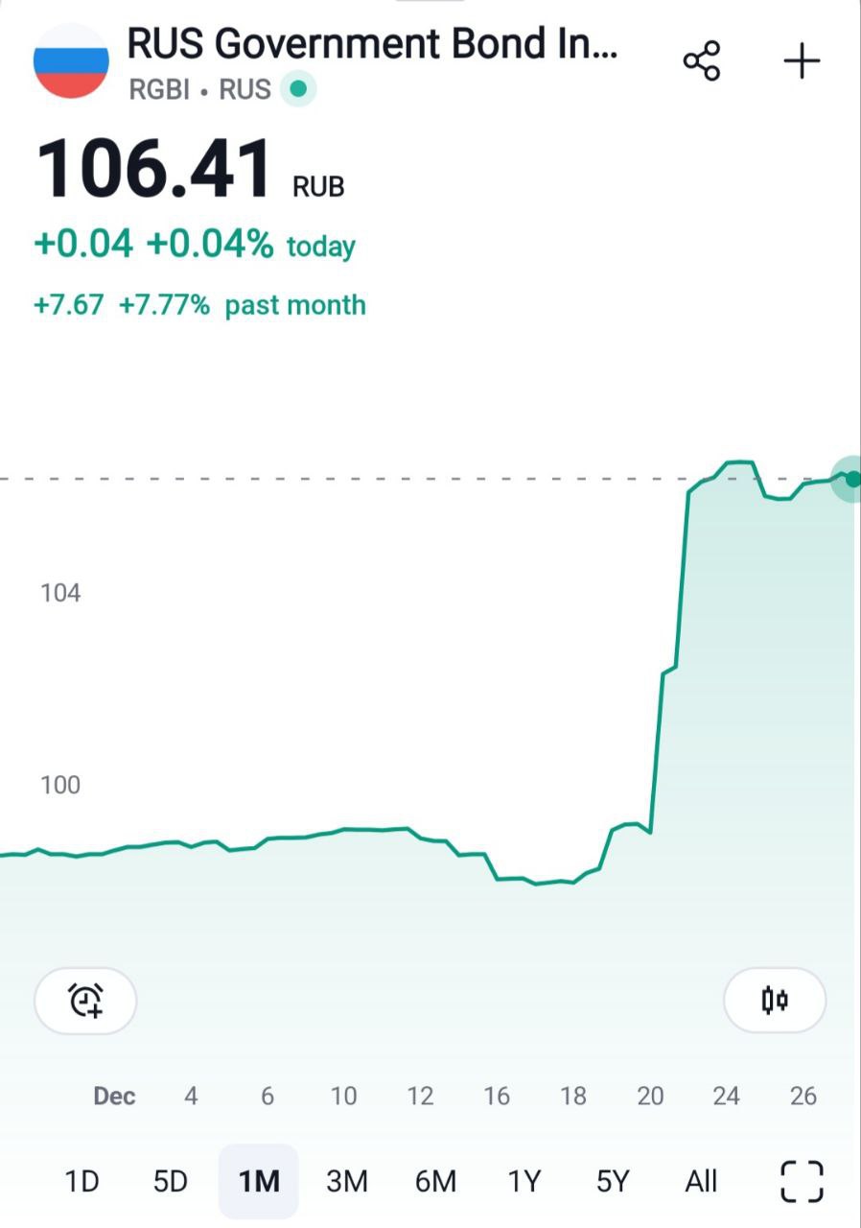Show the 5Y chart range
The image size is (861, 1228).
(x=613, y=1181)
